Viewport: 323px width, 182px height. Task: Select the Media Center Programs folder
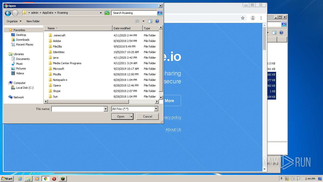click(67, 63)
